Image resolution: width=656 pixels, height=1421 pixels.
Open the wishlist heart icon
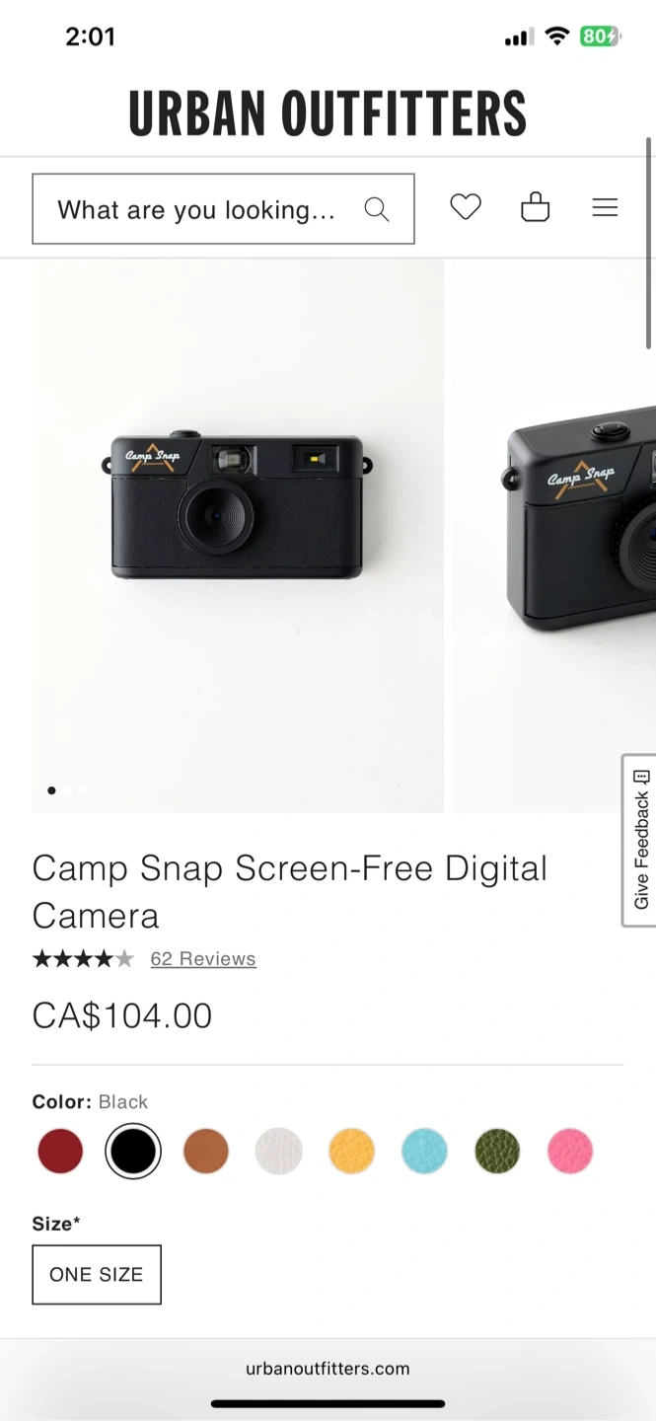tap(466, 207)
